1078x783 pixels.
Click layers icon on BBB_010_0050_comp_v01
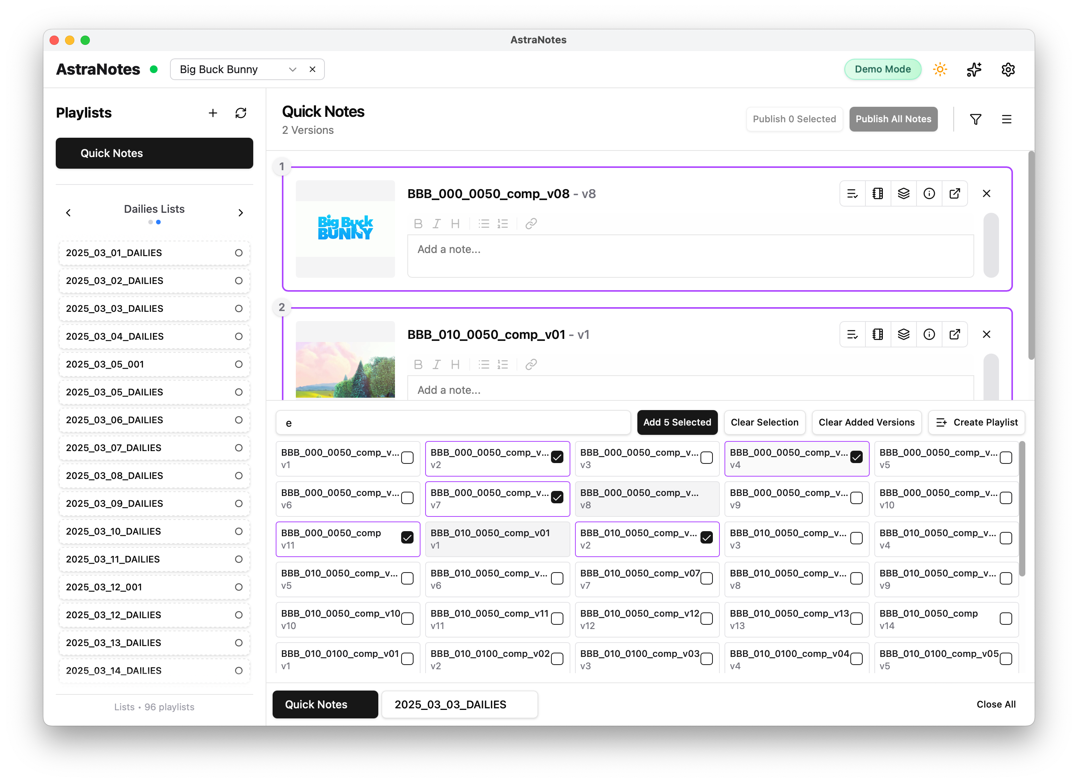click(x=903, y=334)
